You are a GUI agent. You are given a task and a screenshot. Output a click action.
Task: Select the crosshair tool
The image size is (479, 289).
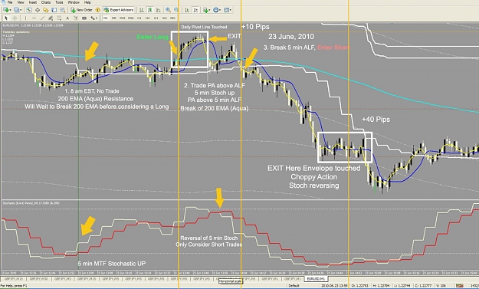(15, 18)
